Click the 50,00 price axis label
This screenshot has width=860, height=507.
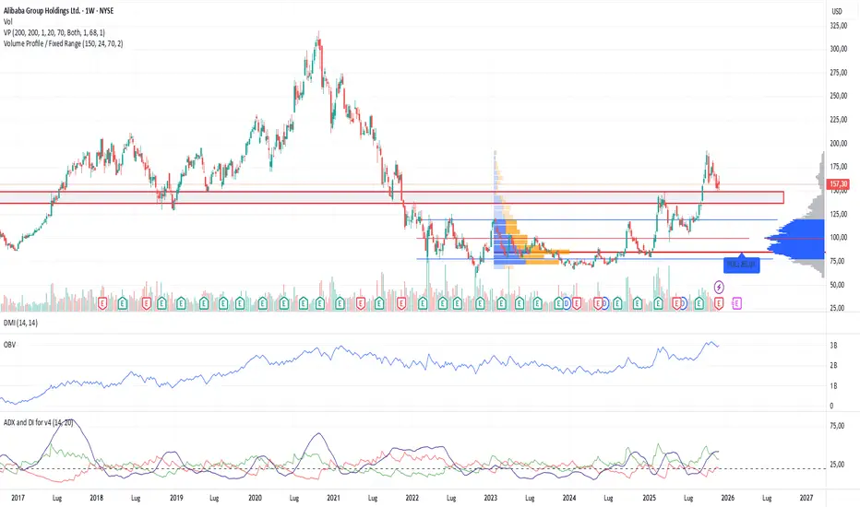[839, 285]
